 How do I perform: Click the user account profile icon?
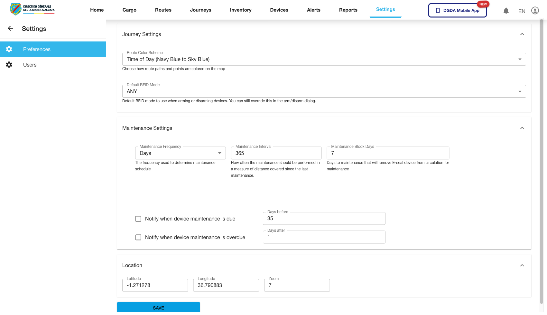pyautogui.click(x=535, y=10)
